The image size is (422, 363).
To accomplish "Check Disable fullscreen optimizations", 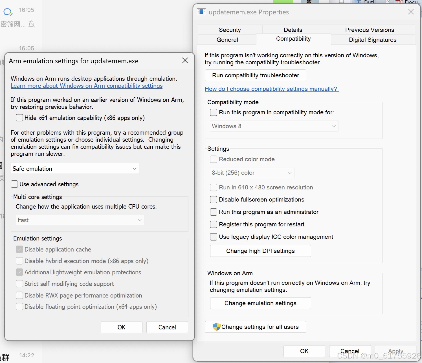I will click(x=214, y=200).
